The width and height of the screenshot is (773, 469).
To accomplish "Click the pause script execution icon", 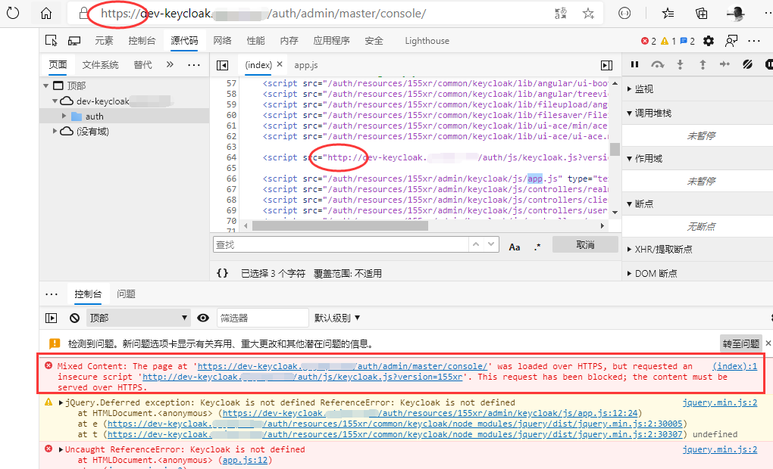I will point(637,64).
